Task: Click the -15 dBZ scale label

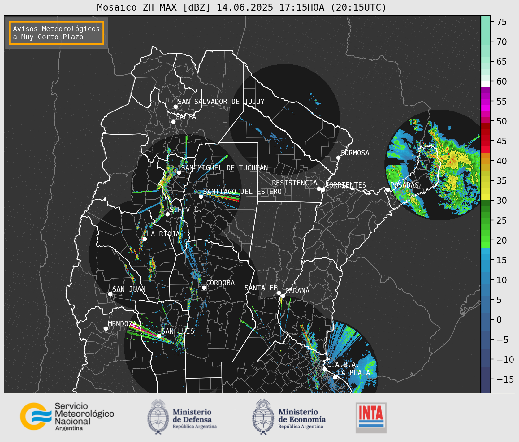Action: pyautogui.click(x=505, y=379)
